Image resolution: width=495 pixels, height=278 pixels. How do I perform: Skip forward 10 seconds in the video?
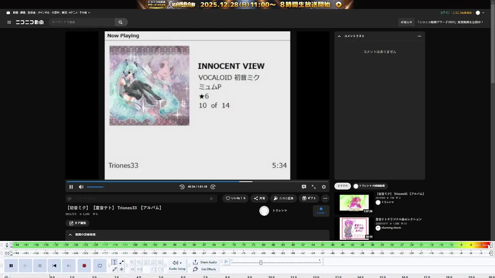213,187
